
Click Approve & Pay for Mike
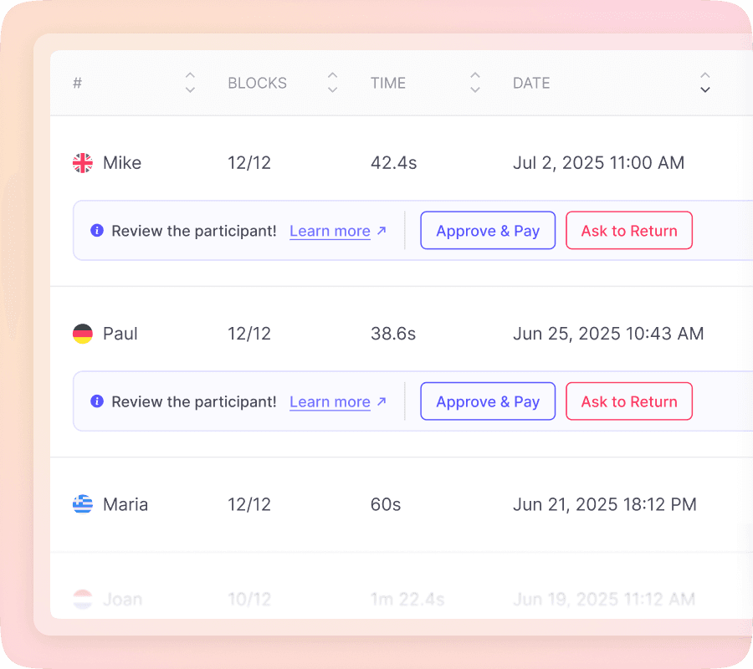[488, 230]
